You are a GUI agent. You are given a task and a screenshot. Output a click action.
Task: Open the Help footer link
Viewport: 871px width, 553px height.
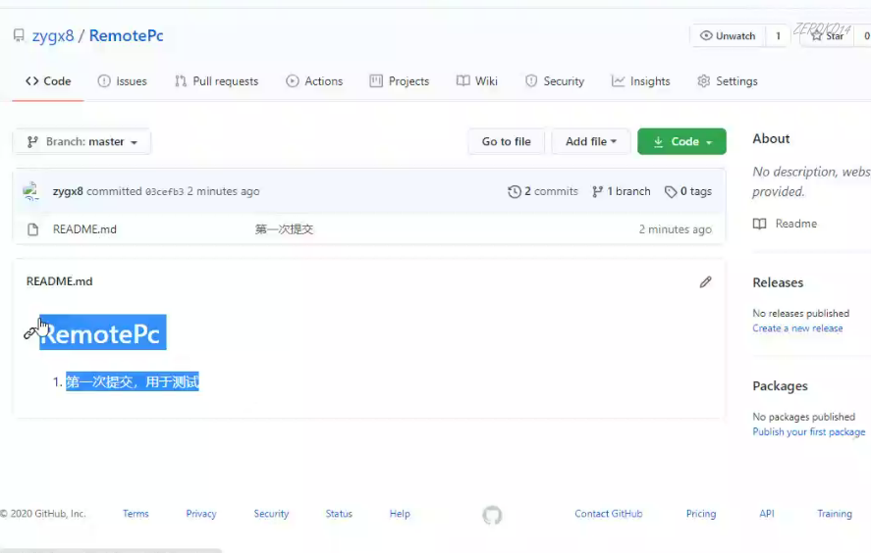point(400,514)
